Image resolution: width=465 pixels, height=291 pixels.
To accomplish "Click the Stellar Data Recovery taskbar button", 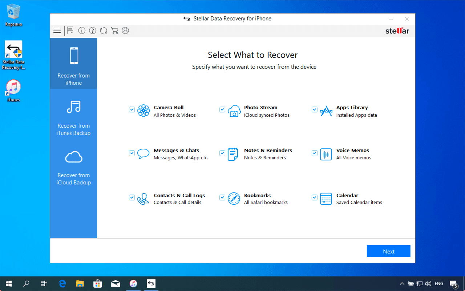I will tap(151, 284).
